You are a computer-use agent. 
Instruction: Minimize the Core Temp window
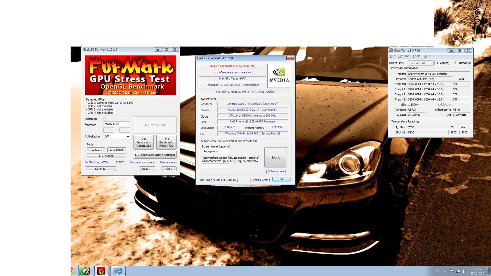pos(451,51)
